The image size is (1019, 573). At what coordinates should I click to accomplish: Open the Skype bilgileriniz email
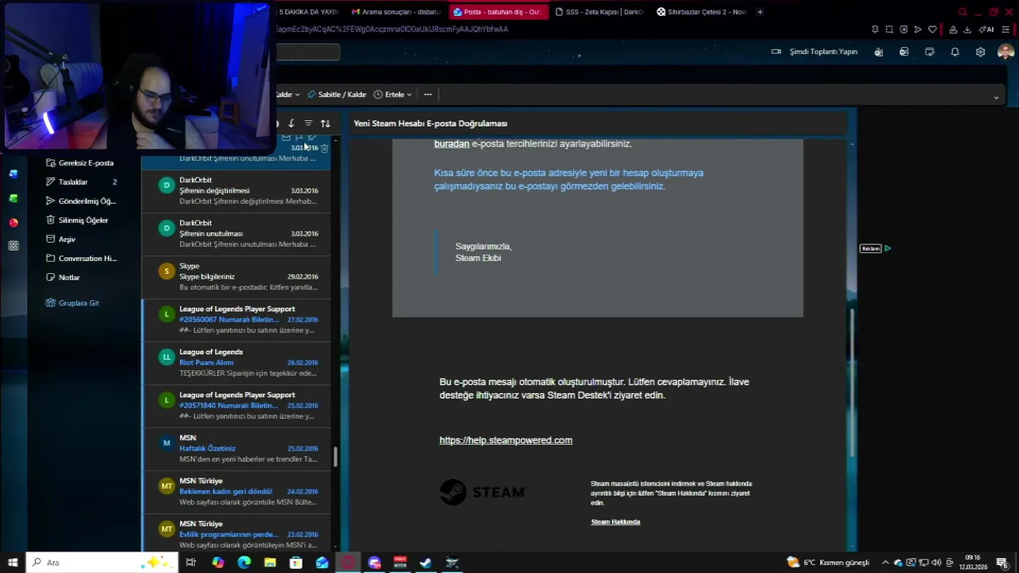coord(236,277)
